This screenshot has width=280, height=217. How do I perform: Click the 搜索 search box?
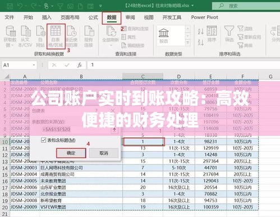246,6
